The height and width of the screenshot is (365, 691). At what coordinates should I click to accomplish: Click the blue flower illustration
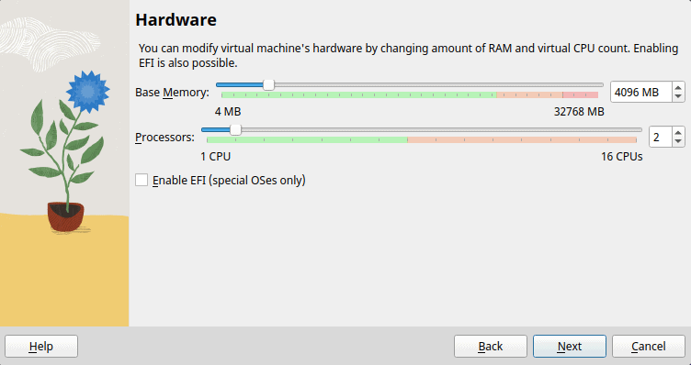(x=87, y=92)
